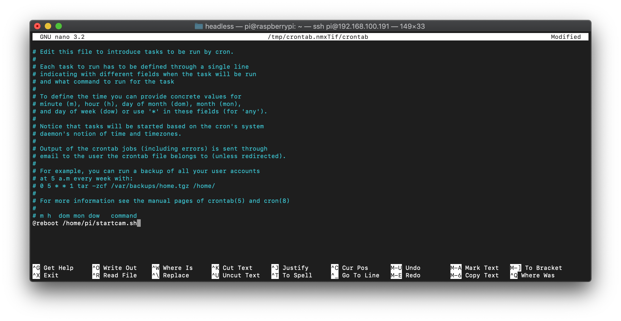Place cursor at end of @reboot line
The image size is (621, 321).
pos(139,223)
